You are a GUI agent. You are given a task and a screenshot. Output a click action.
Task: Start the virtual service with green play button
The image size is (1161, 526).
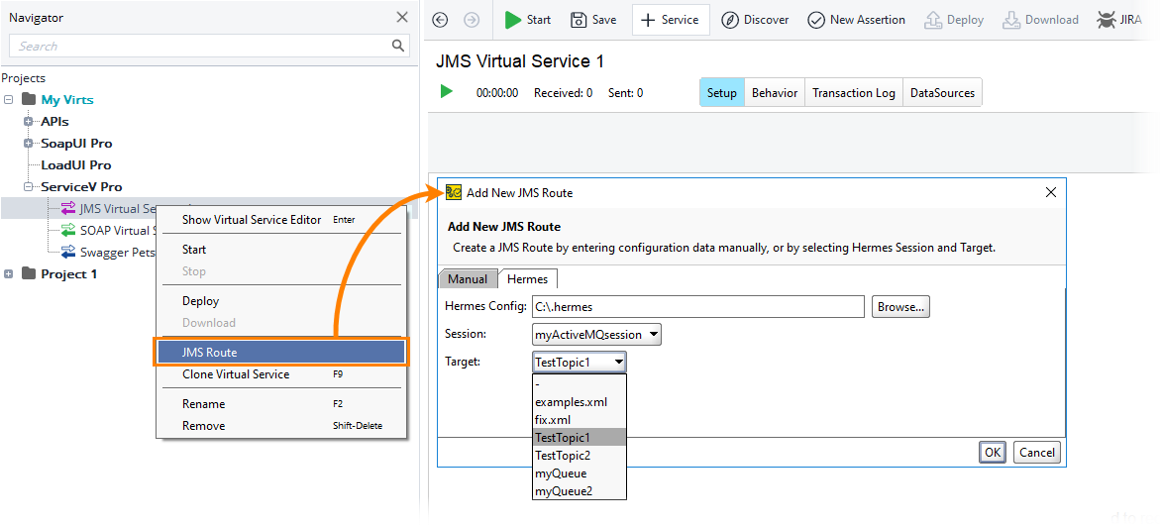tap(447, 92)
